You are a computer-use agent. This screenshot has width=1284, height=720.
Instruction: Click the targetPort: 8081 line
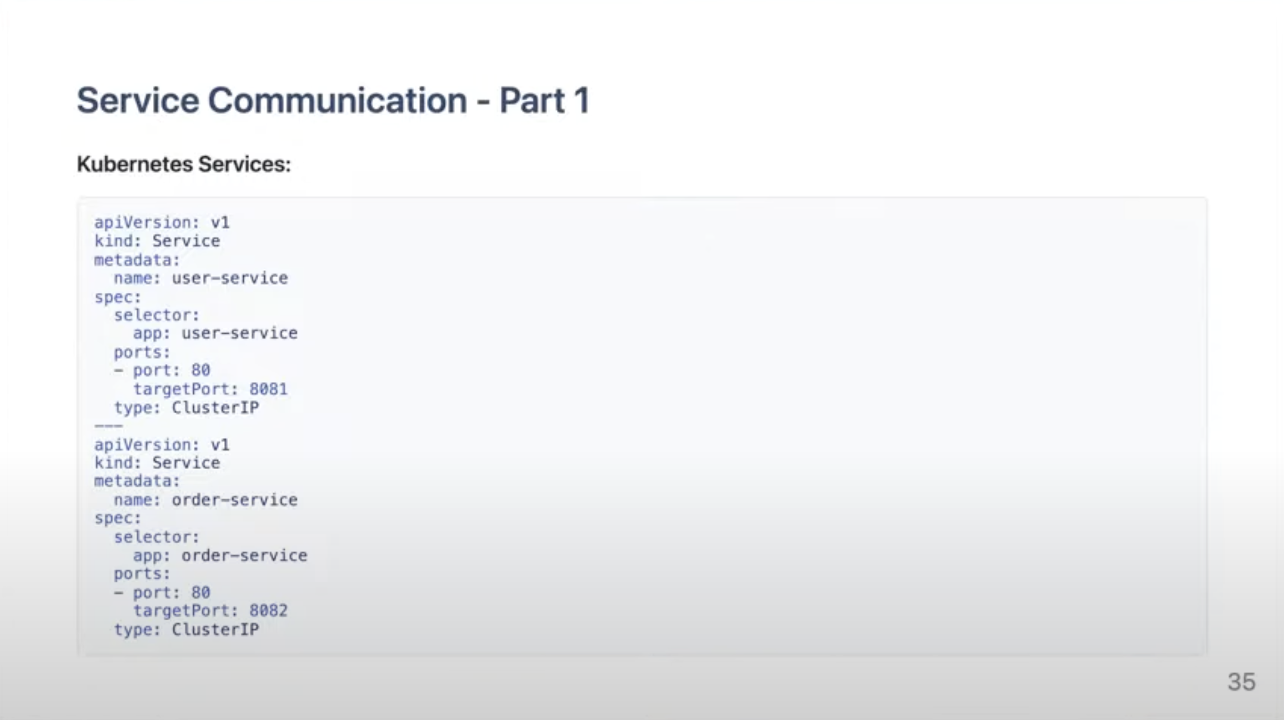click(x=210, y=389)
